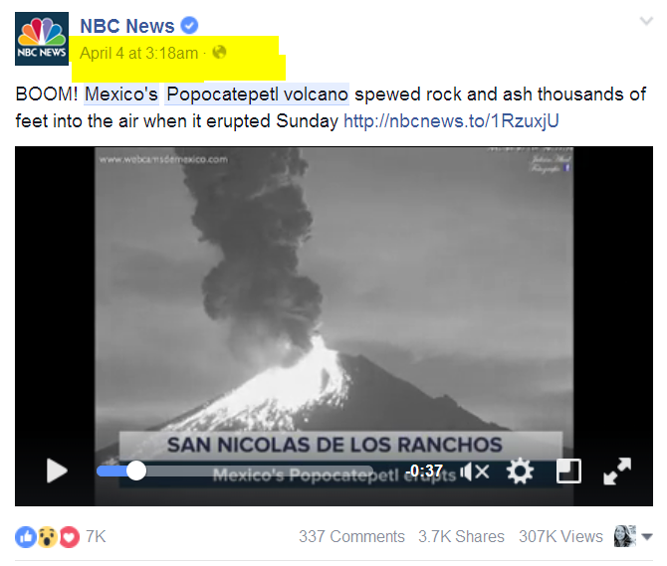Image resolution: width=667 pixels, height=566 pixels.
Task: Click the Like reaction icon
Action: click(26, 537)
